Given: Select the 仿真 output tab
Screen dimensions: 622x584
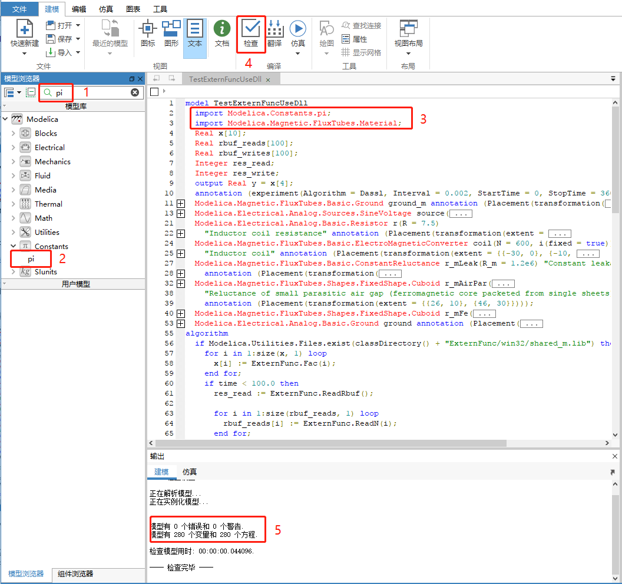Looking at the screenshot, I should pyautogui.click(x=189, y=472).
